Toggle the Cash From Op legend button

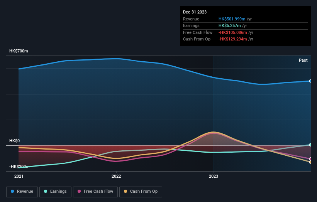point(141,192)
